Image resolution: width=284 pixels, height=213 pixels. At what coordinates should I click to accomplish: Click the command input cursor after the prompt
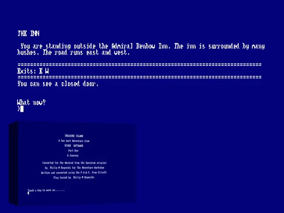pyautogui.click(x=22, y=109)
